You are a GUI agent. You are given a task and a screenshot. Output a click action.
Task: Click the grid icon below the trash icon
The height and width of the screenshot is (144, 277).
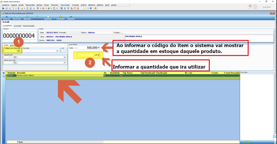[x=4, y=76]
